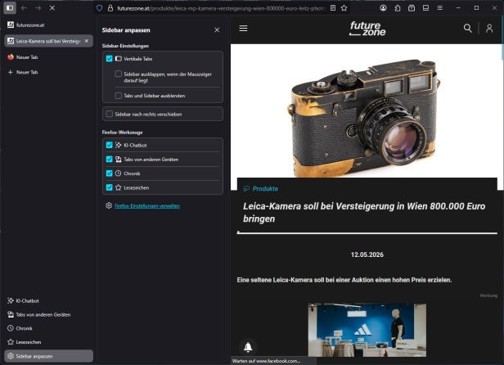Viewport: 504px width, 365px height.
Task: Open the Firefox account icon
Action: [x=383, y=8]
